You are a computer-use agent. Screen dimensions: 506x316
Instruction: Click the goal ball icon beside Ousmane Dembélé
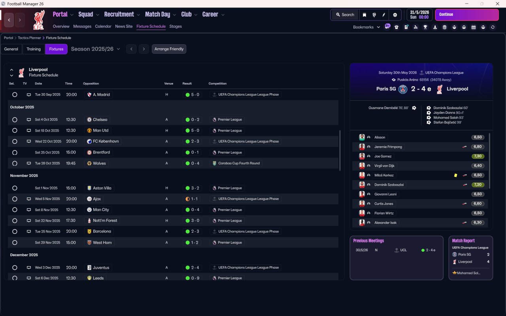[414, 108]
